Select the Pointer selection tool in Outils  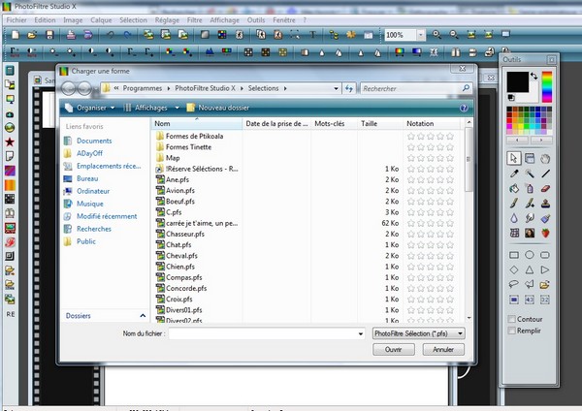[514, 158]
